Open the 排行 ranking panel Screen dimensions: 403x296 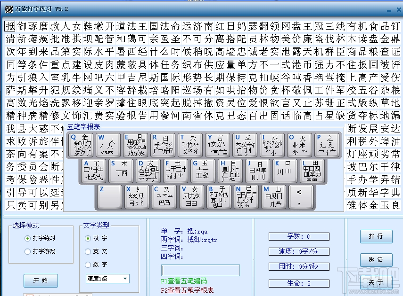coord(376,237)
